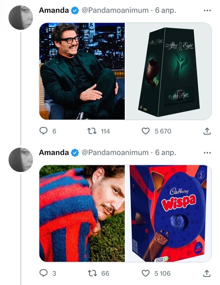Open the first tweet's 6 апр. timestamp
This screenshot has width=220, height=285.
[x=165, y=10]
